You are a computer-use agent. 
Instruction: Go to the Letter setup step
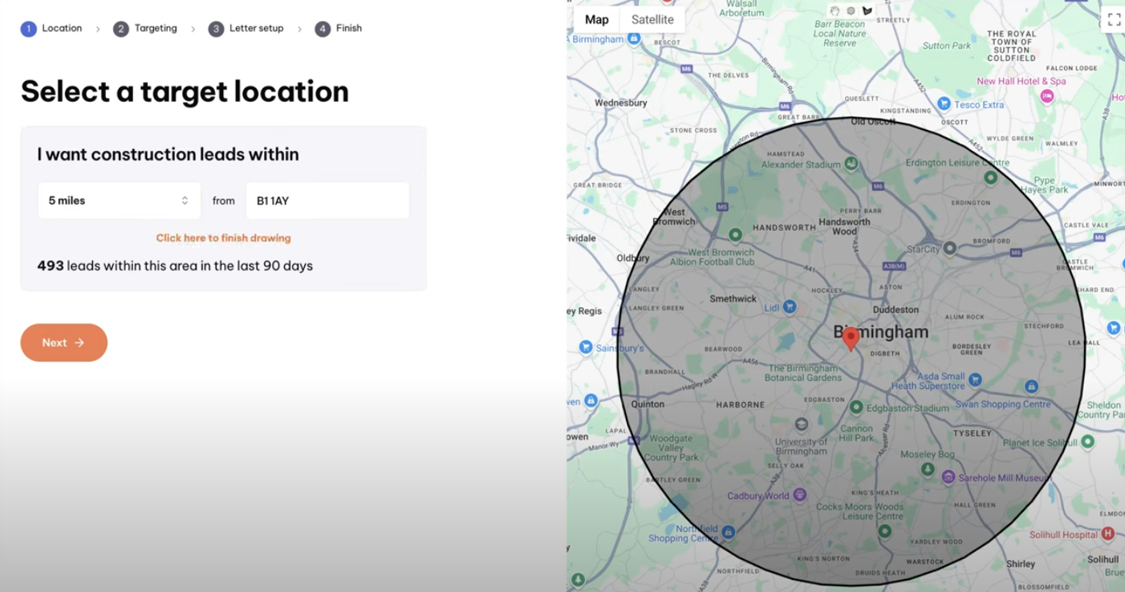pyautogui.click(x=246, y=29)
